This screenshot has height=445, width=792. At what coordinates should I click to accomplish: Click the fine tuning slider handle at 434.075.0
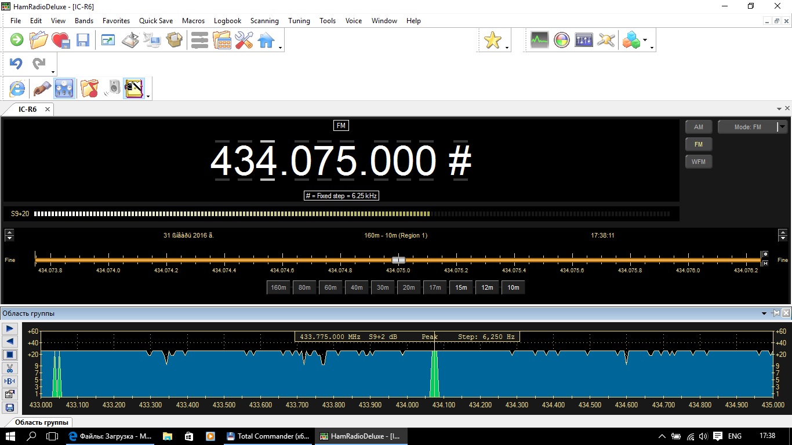click(x=398, y=260)
